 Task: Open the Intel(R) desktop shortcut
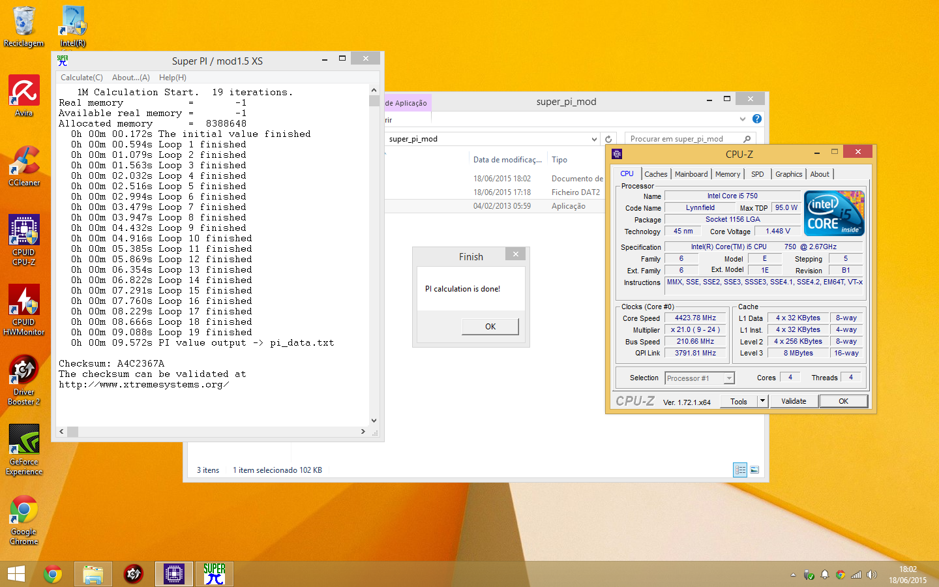click(73, 27)
